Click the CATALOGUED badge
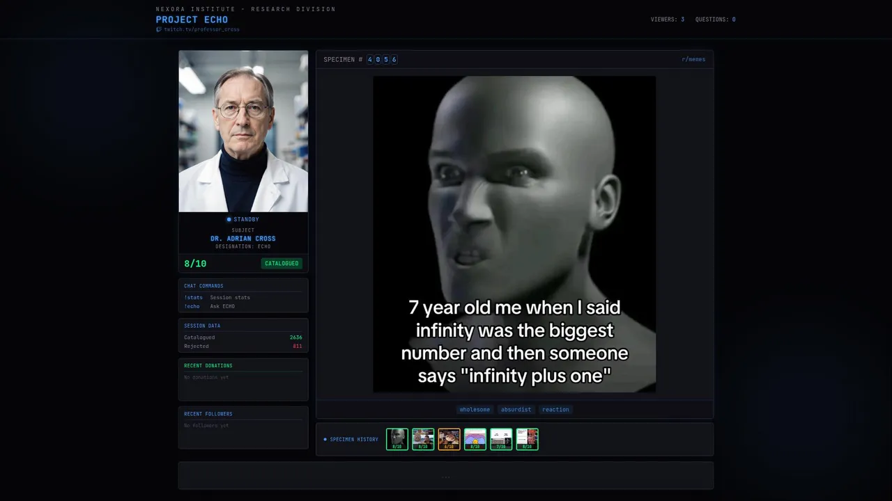The image size is (892, 501). click(x=282, y=264)
